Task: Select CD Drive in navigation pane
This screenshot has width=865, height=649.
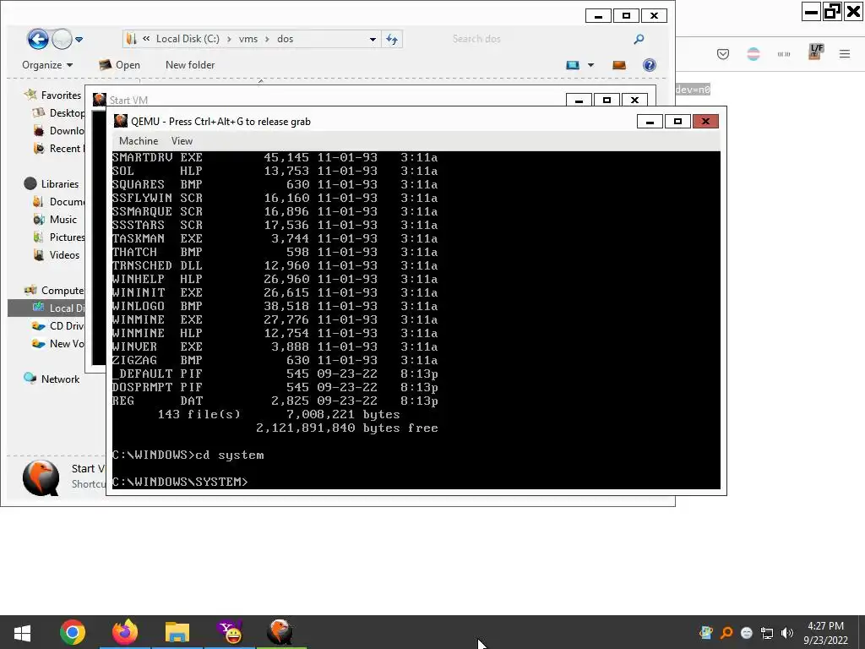Action: (x=59, y=325)
